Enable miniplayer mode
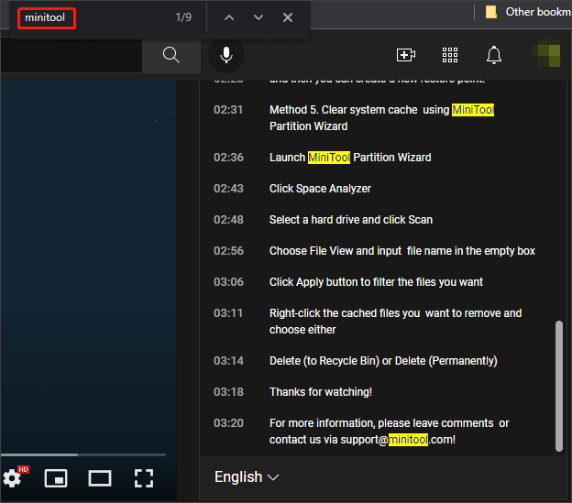572x503 pixels. click(56, 478)
